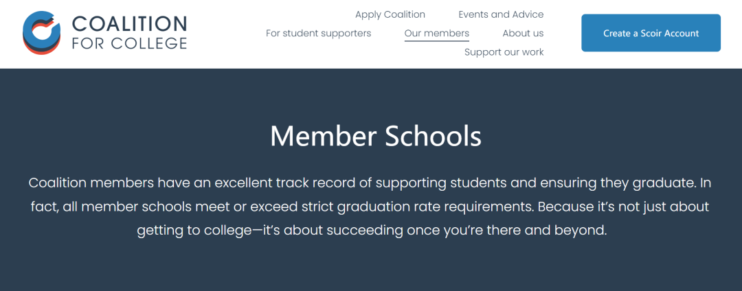Click the underline beneath Our members

point(437,41)
